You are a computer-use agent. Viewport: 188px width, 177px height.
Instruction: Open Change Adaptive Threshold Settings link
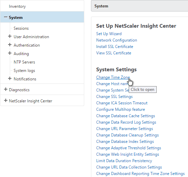(x=128, y=148)
